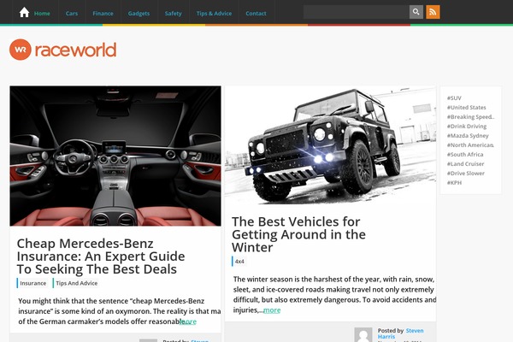
Task: Click the raceworld circular WR logo
Action: [x=21, y=50]
